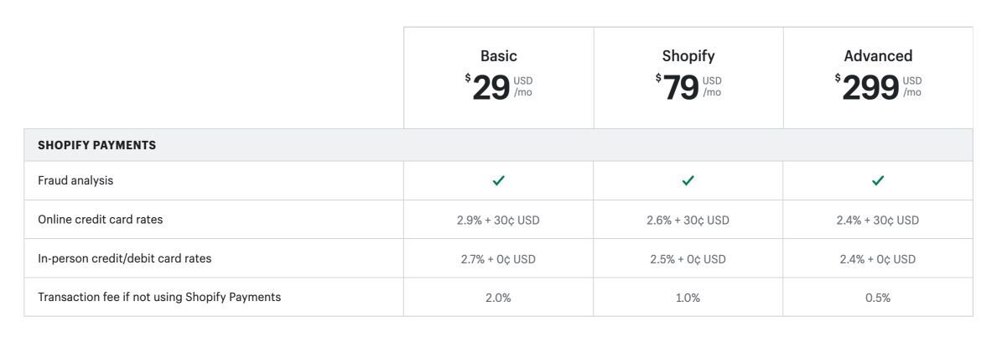This screenshot has height=343, width=997.
Task: Click the Advanced plan fraud analysis checkmark
Action: coord(878,180)
